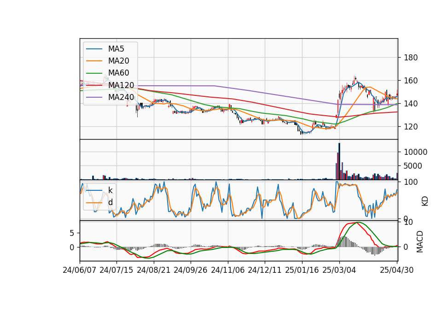Click the 120 price axis tick label
This screenshot has height=318, width=442.
[x=411, y=127]
